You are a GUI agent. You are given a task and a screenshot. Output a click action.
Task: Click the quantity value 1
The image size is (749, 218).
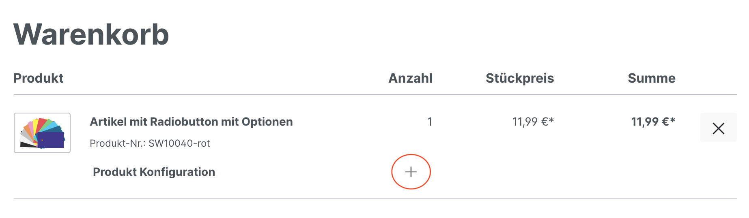click(430, 122)
